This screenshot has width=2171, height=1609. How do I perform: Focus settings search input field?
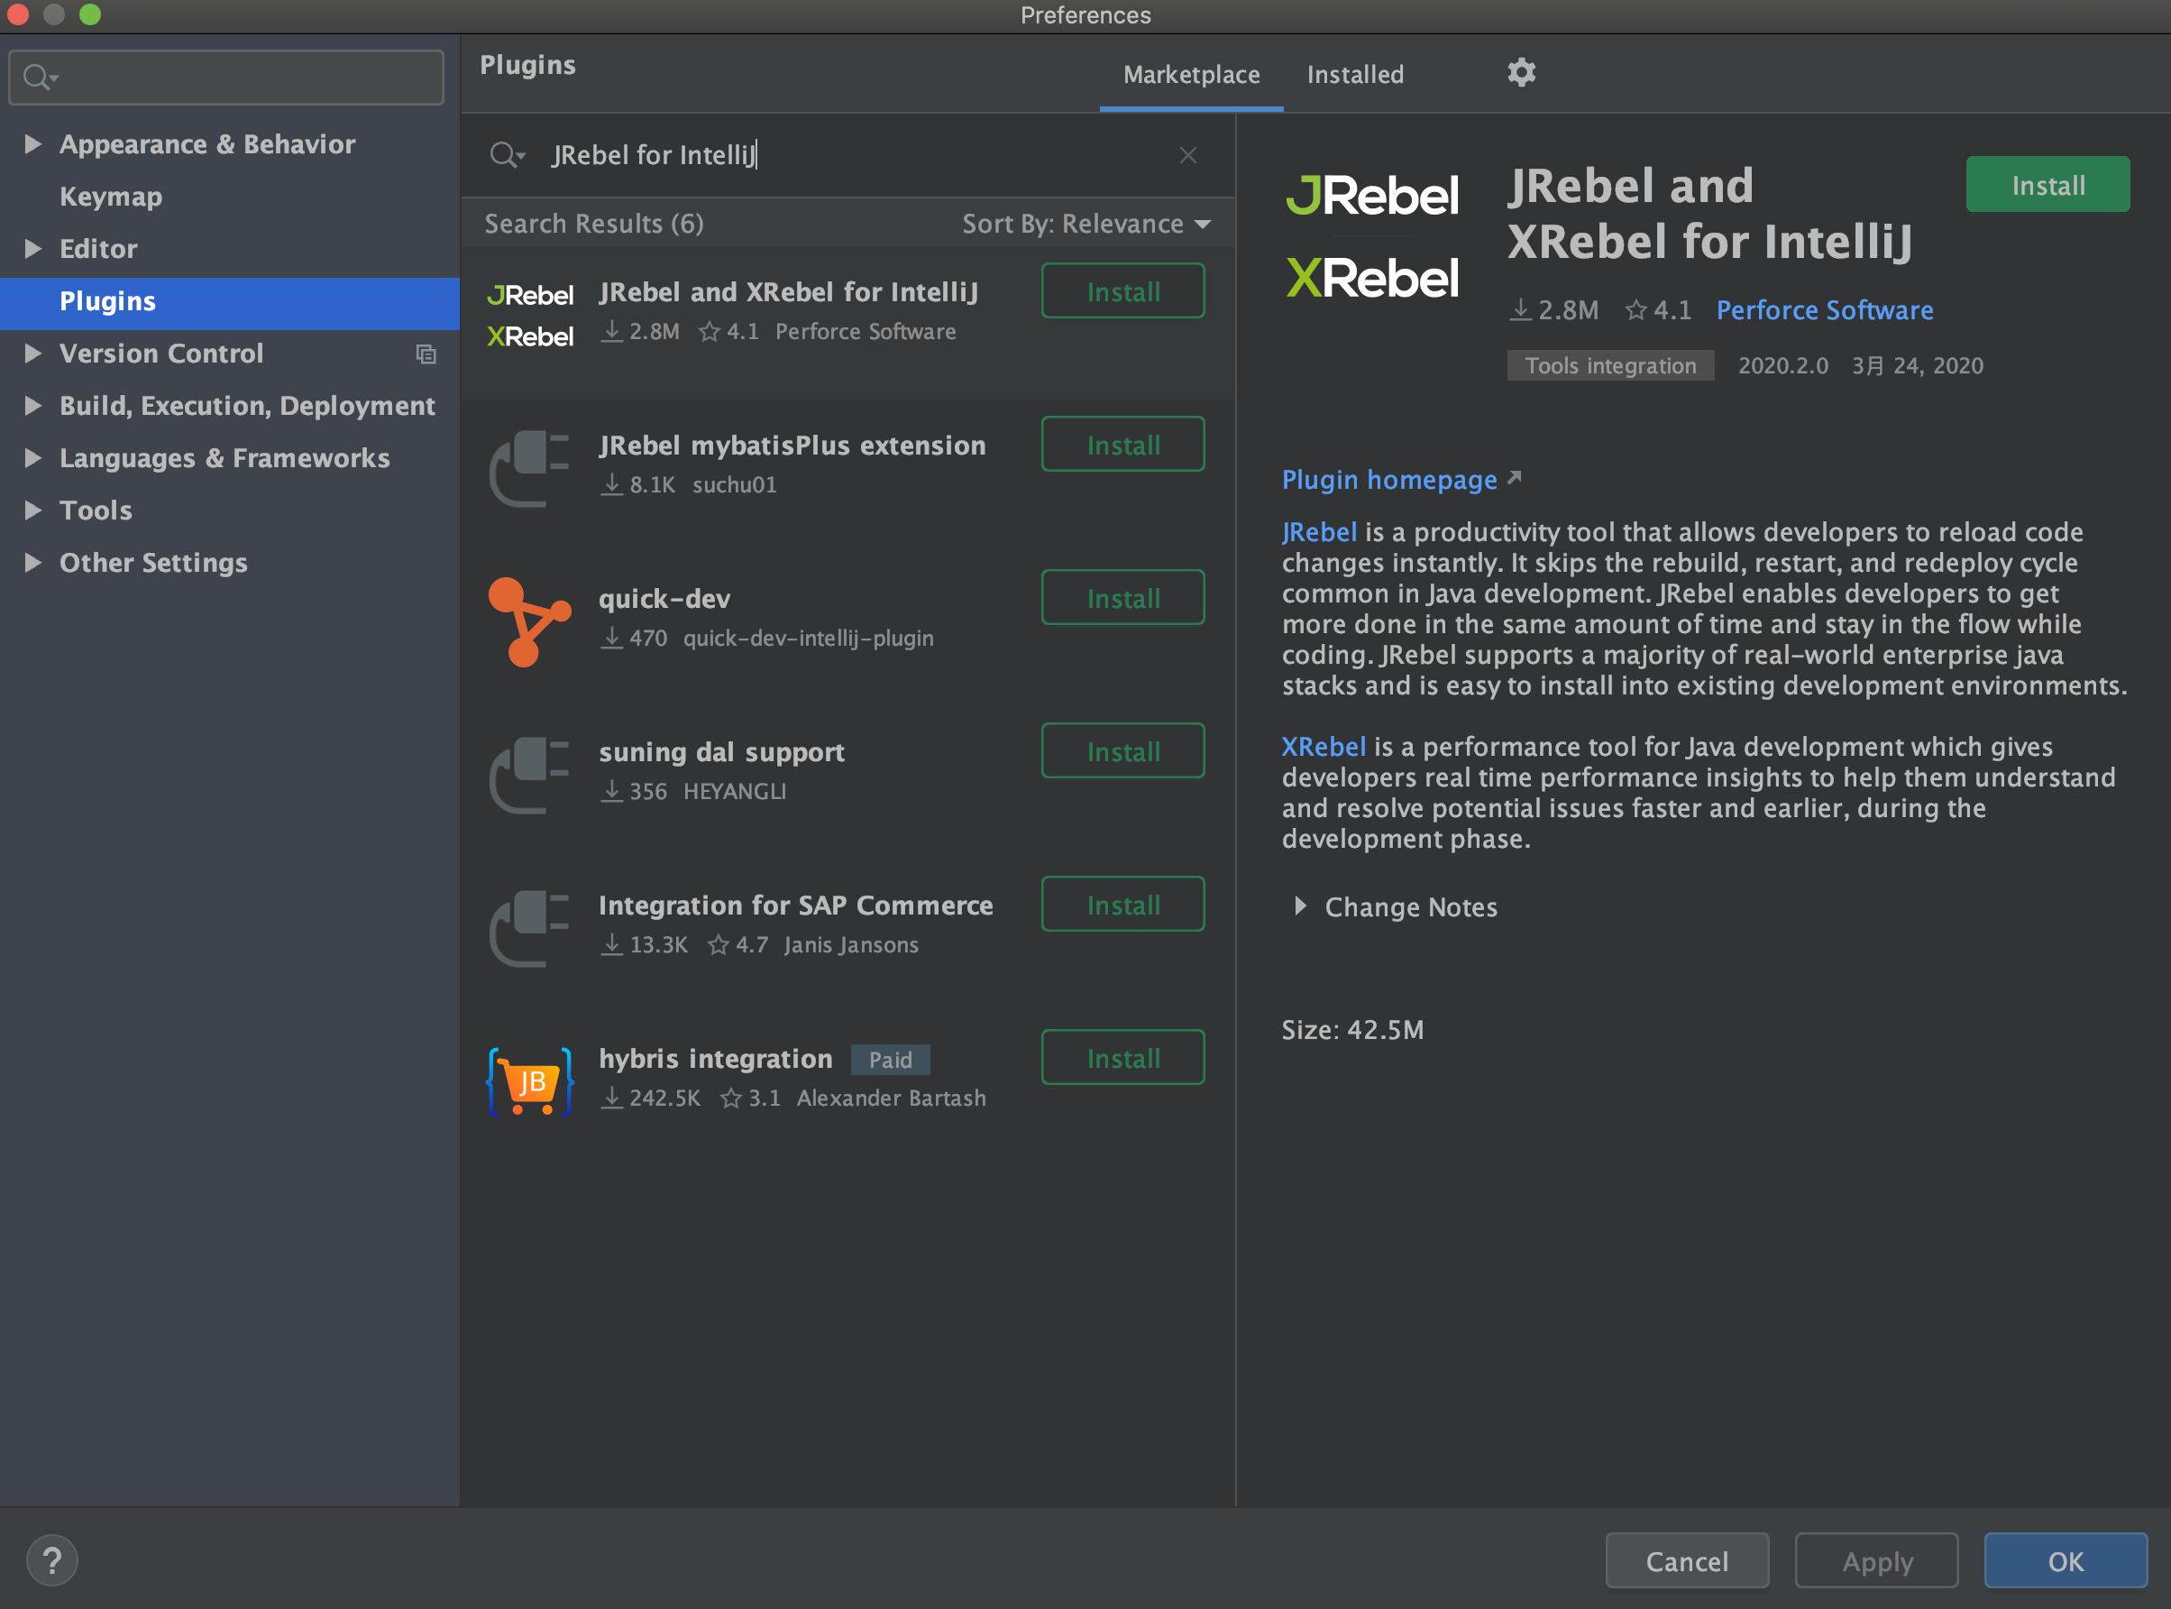(226, 77)
